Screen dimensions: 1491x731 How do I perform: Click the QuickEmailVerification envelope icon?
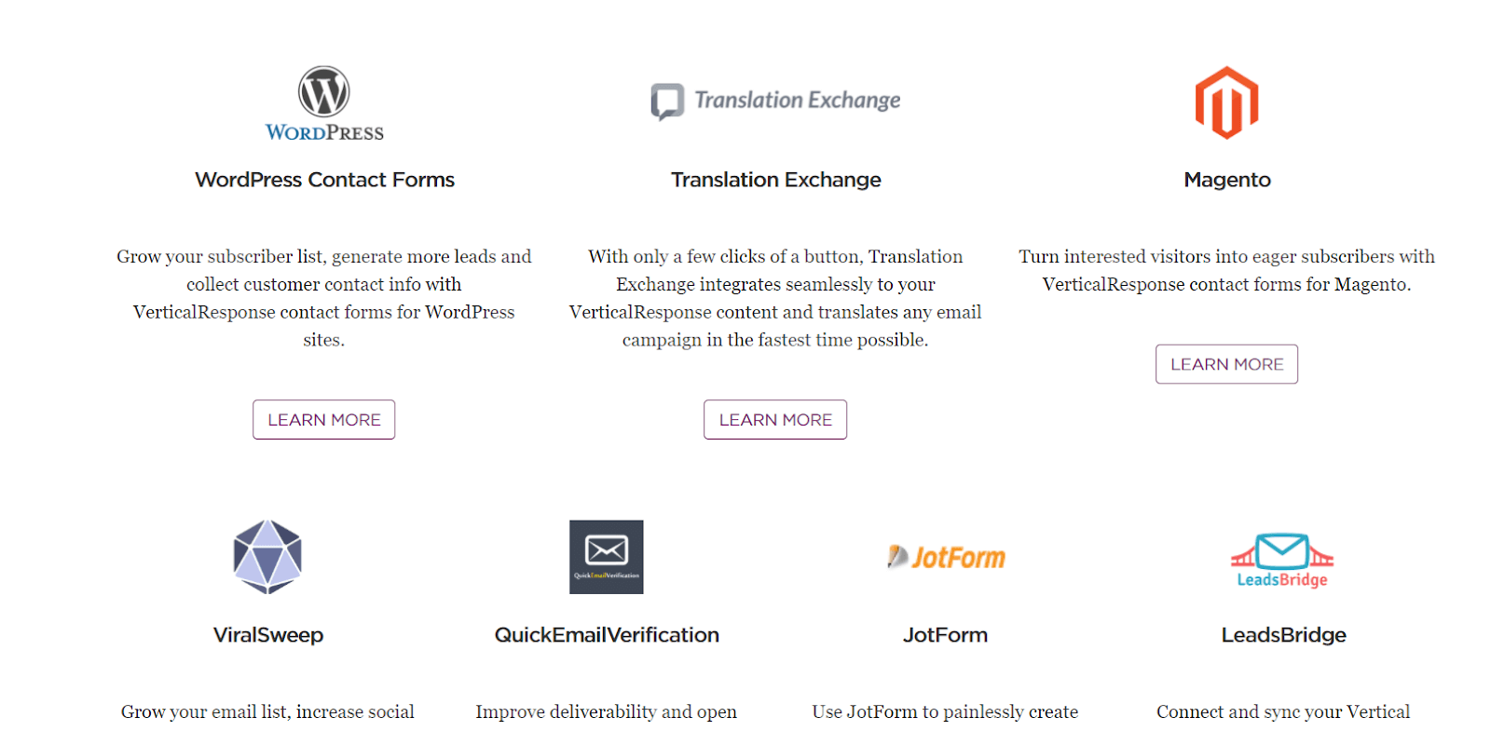(x=607, y=557)
